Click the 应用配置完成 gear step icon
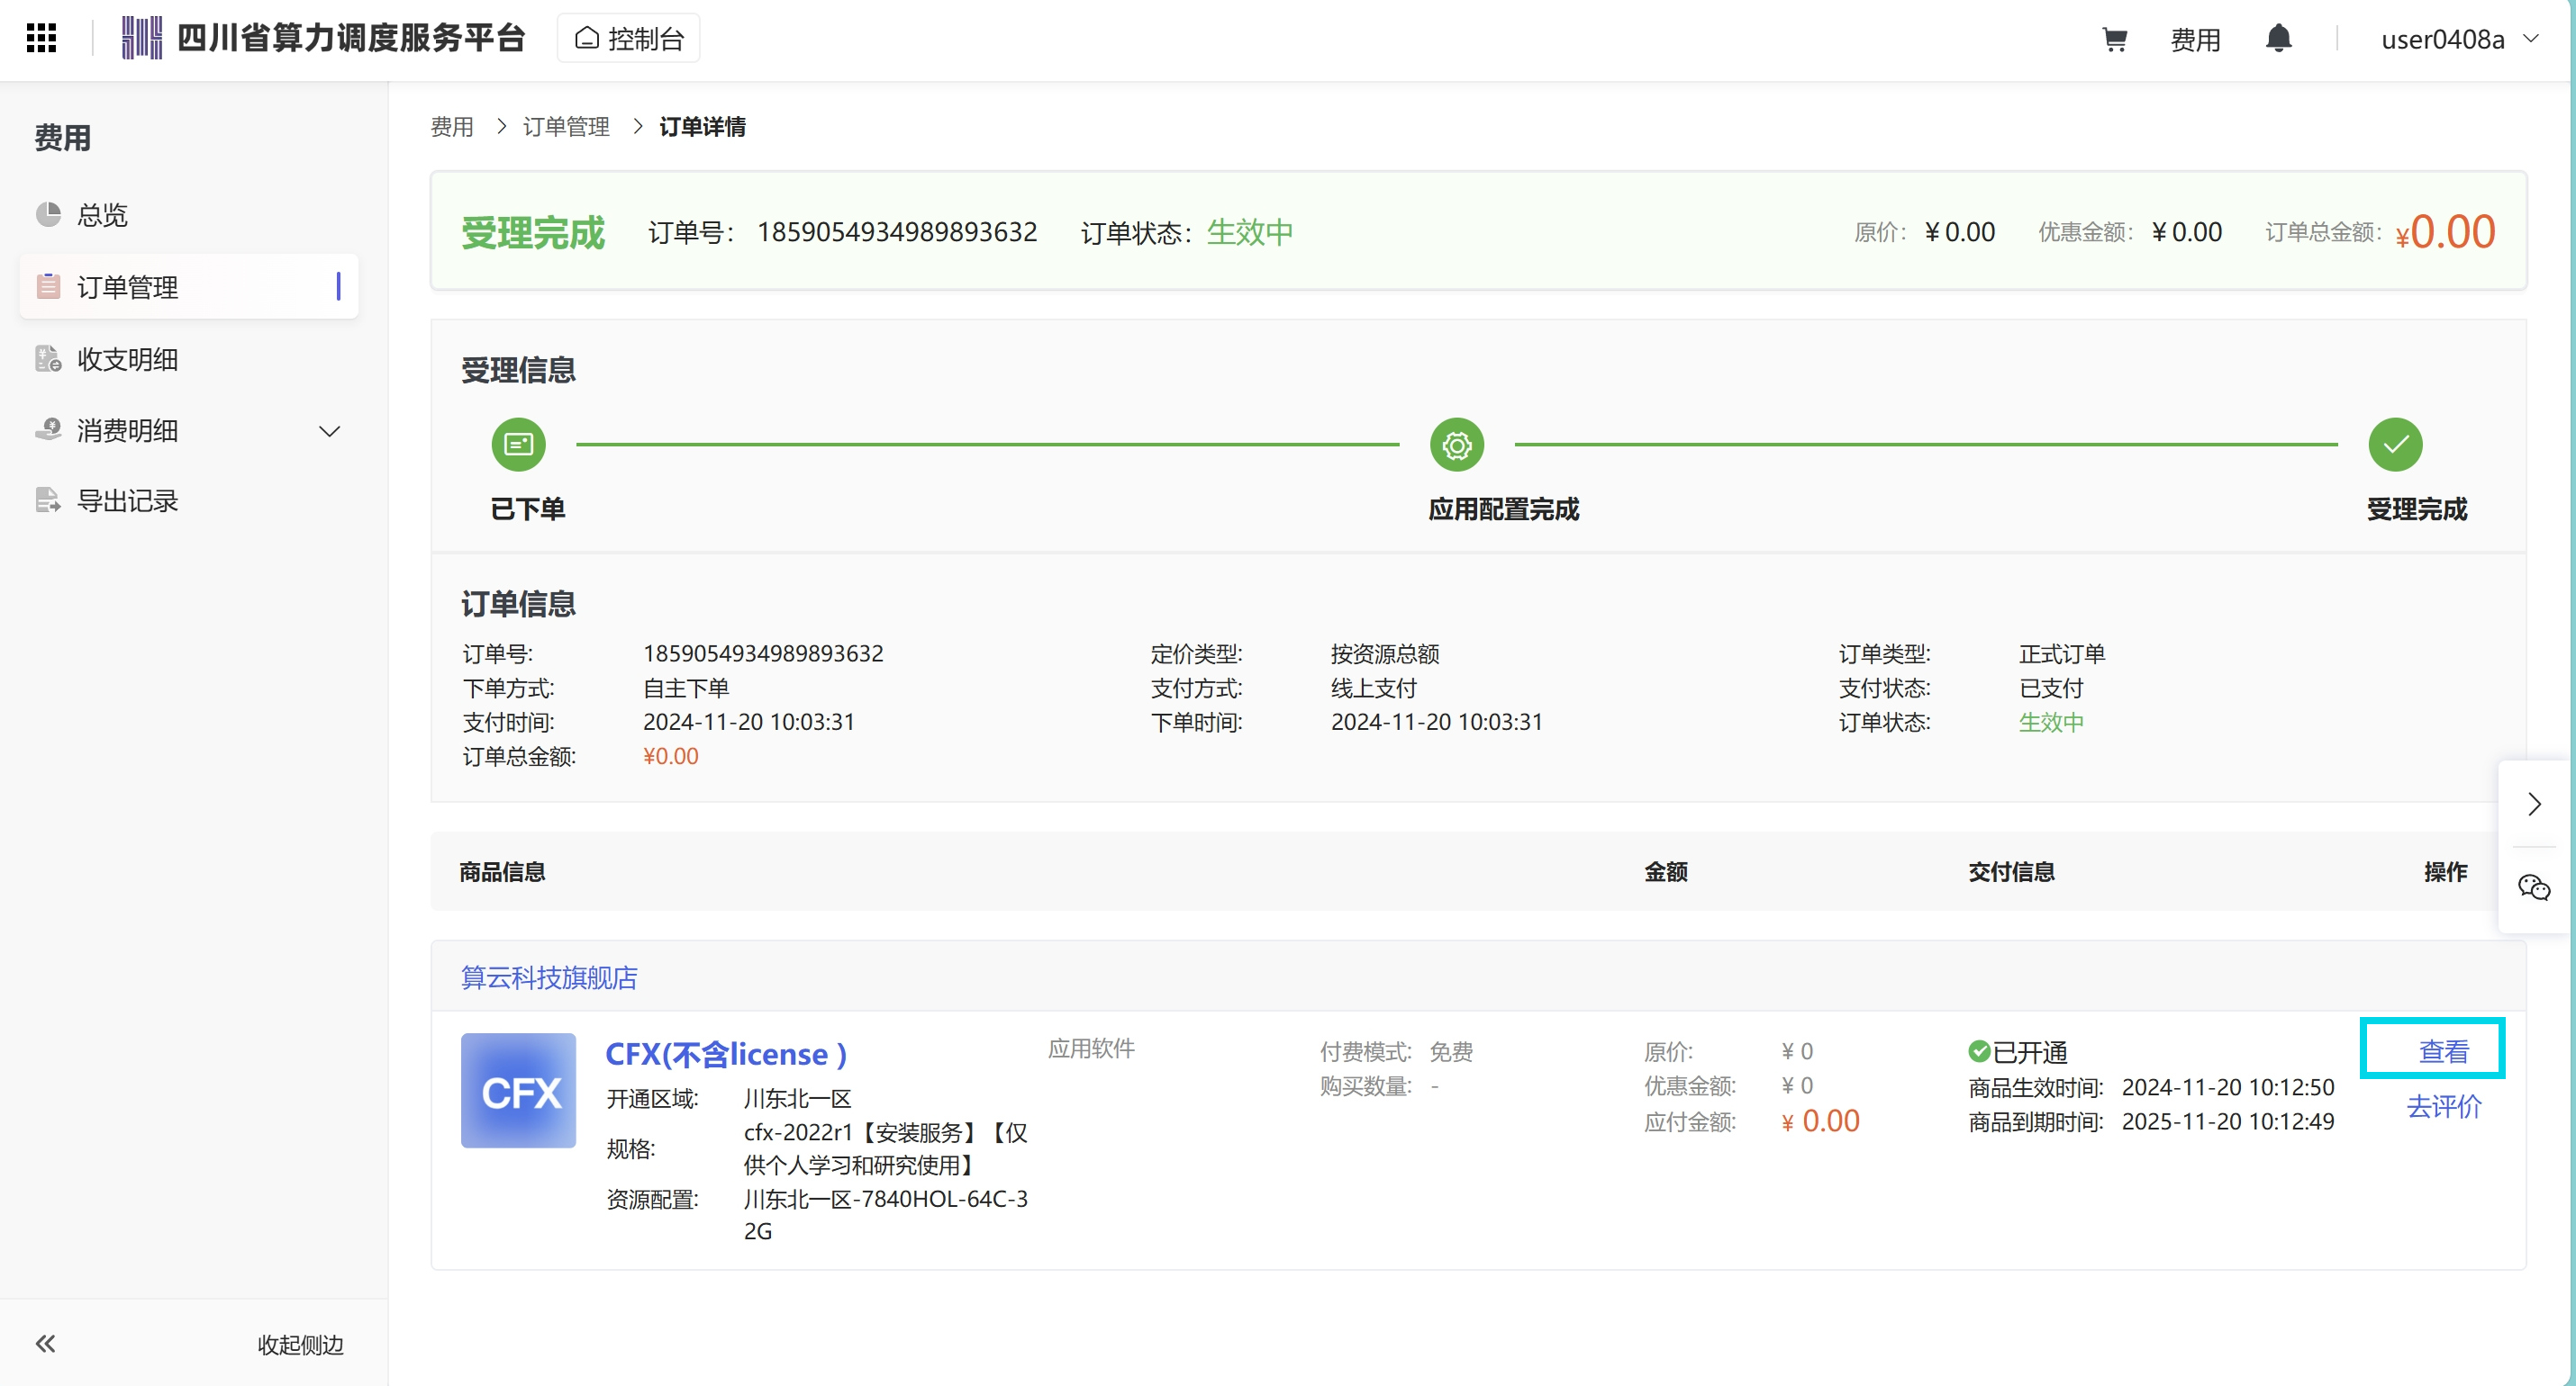 1456,444
